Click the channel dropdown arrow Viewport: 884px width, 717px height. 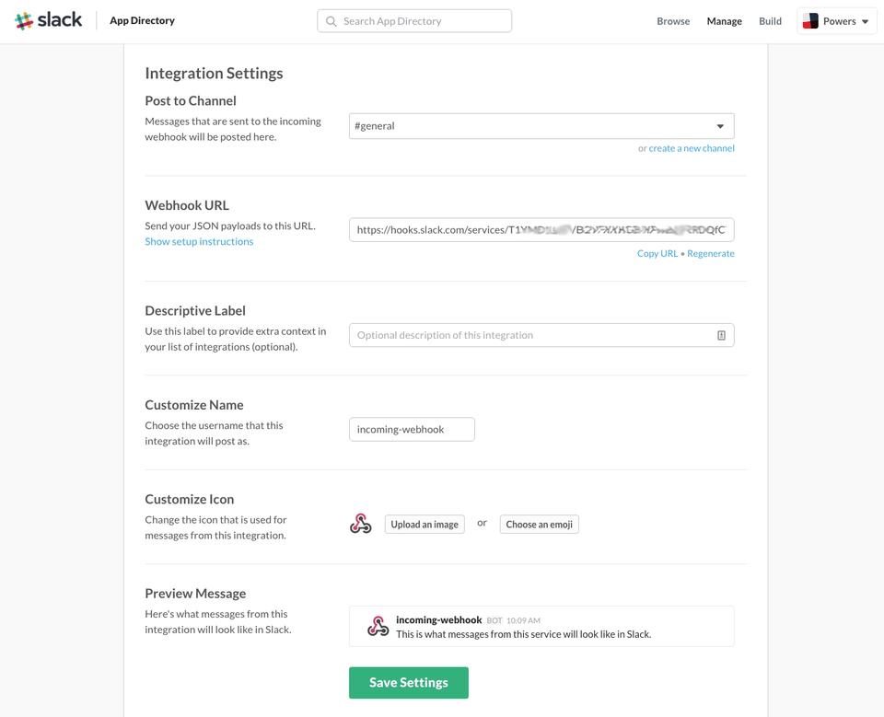point(720,126)
